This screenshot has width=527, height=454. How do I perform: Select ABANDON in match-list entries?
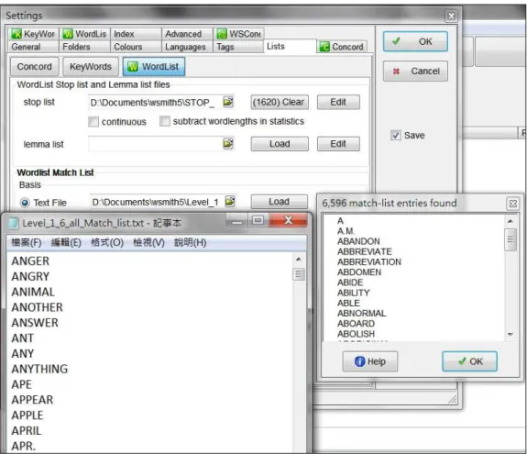coord(358,241)
